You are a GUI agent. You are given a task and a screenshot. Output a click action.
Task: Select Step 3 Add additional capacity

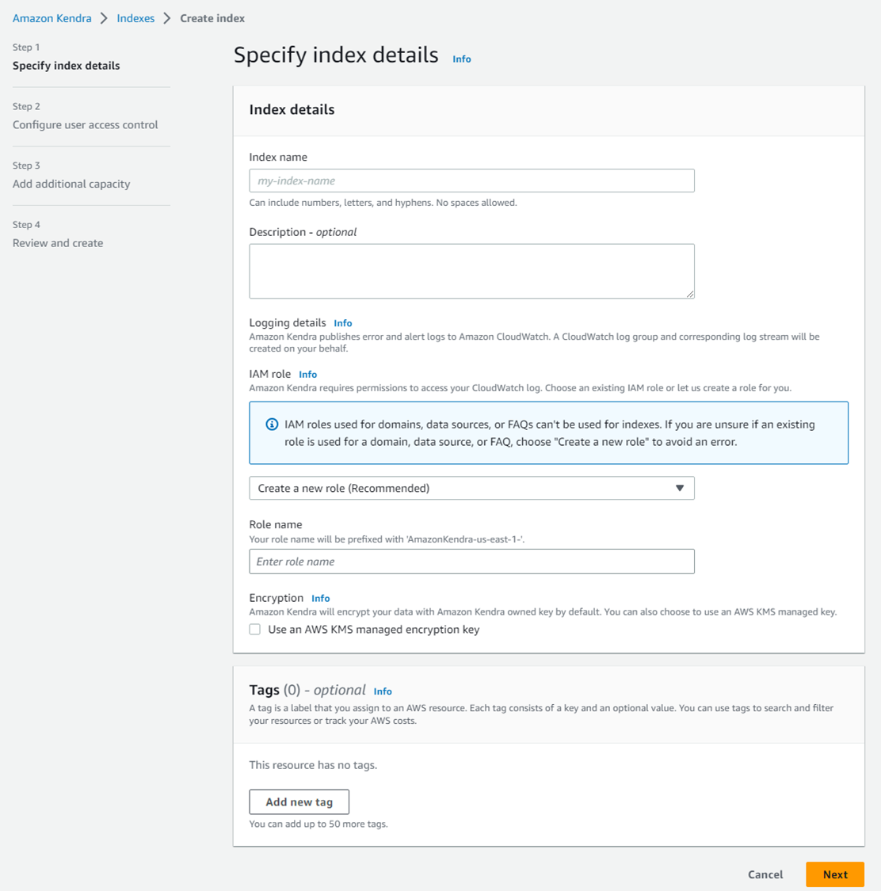pos(71,184)
